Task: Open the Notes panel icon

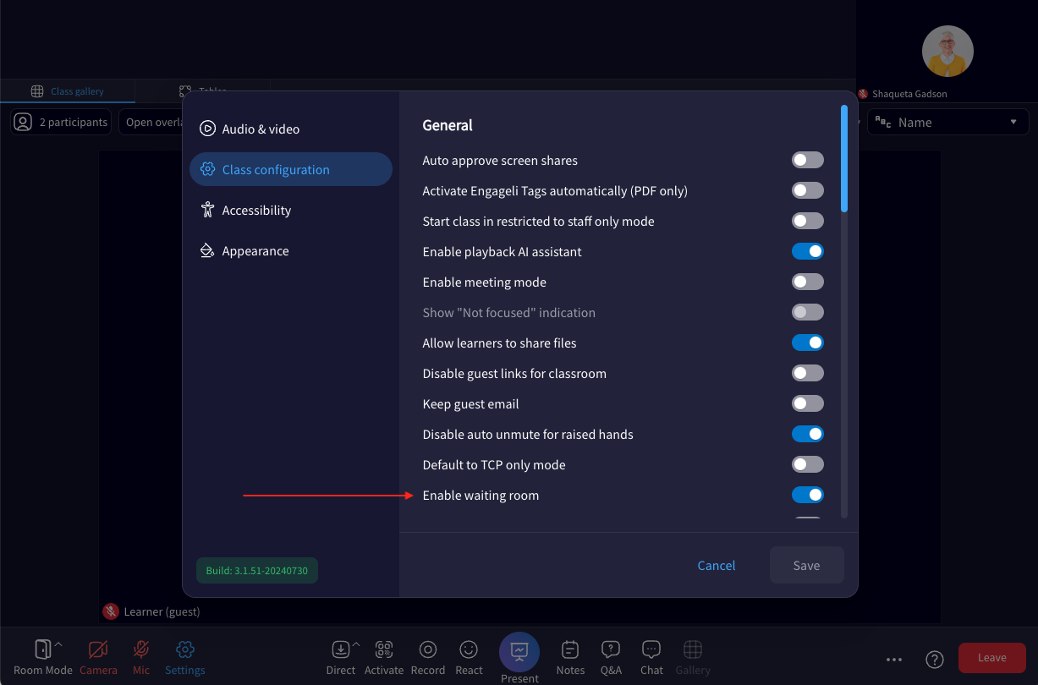Action: click(570, 649)
